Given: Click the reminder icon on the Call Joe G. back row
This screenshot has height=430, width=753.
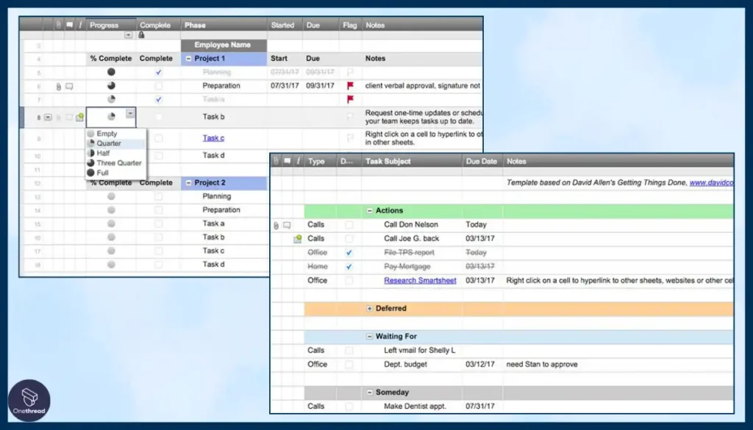Looking at the screenshot, I should [x=298, y=238].
